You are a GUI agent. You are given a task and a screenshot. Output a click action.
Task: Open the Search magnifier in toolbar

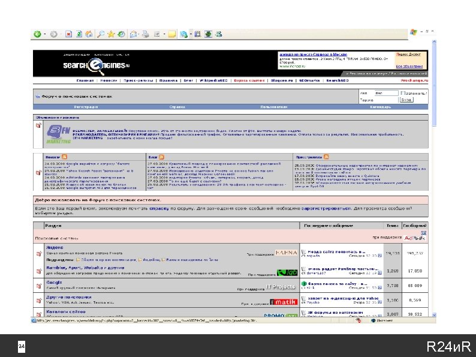[101, 34]
